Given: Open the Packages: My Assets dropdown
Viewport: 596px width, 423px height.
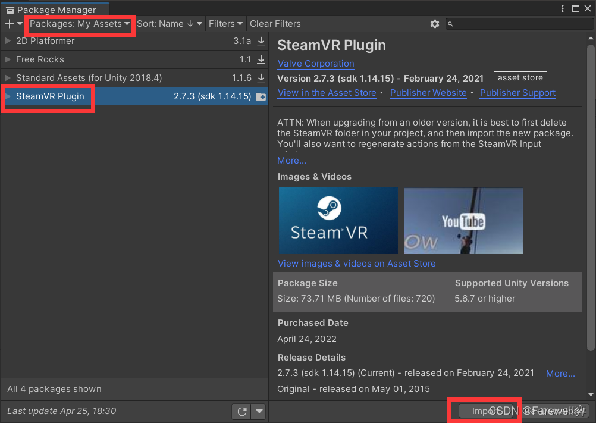Looking at the screenshot, I should tap(80, 24).
